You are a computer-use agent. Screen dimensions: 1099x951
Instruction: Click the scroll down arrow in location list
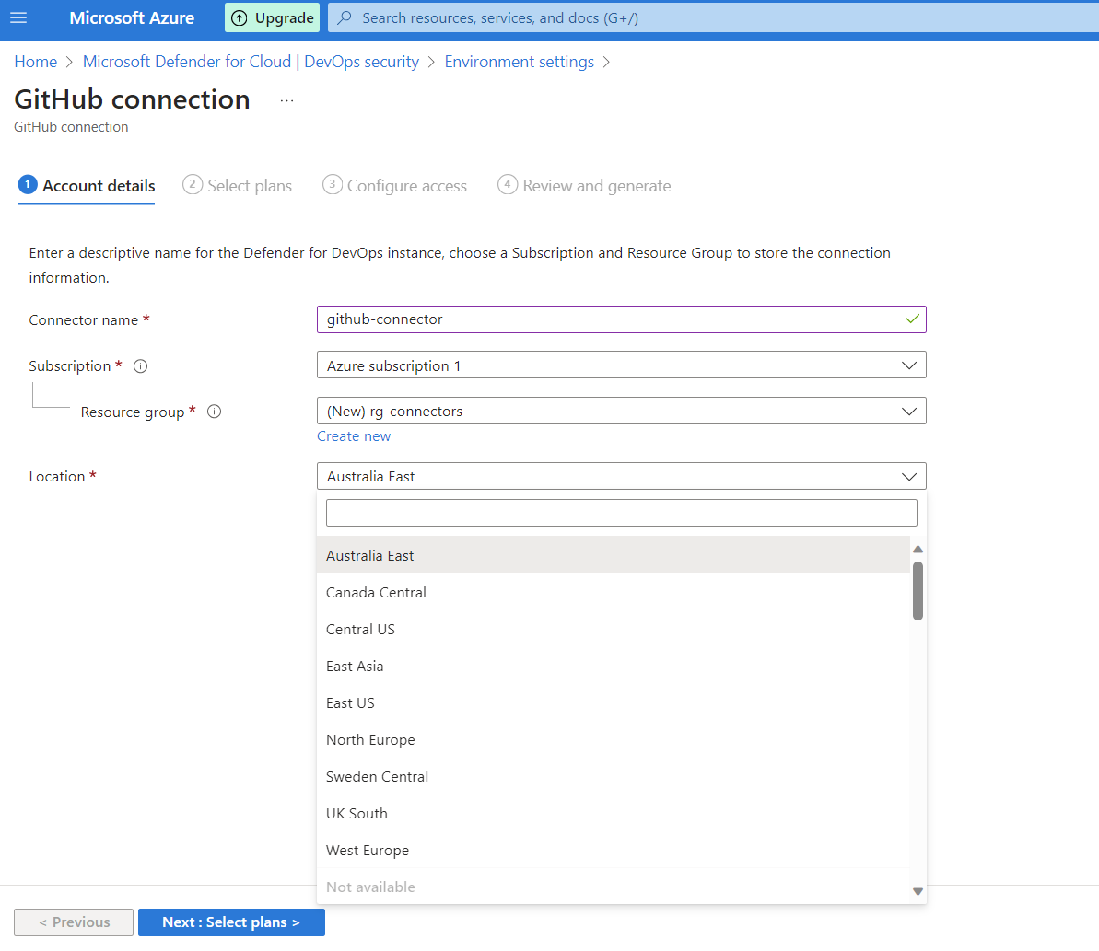918,891
